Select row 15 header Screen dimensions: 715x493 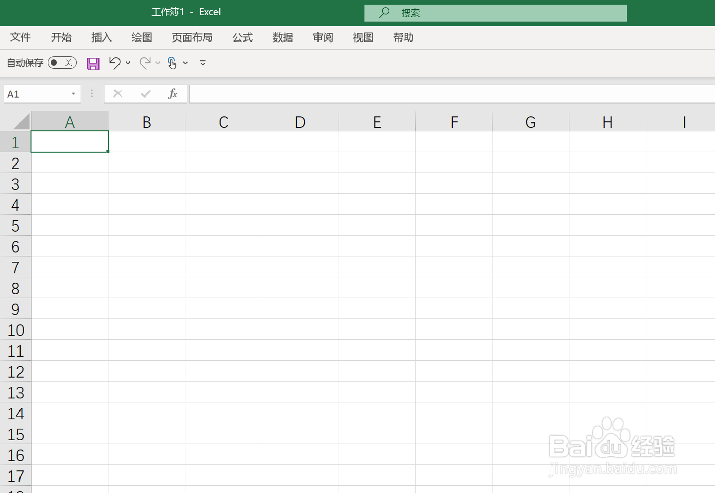[15, 434]
